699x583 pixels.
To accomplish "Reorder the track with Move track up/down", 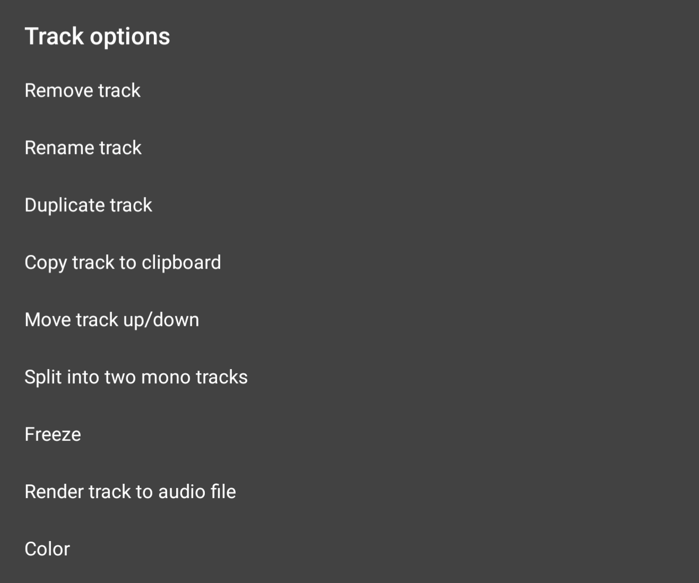I will click(x=112, y=320).
